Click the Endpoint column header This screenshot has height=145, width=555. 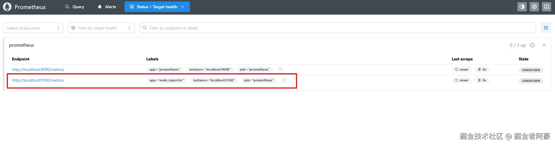pyautogui.click(x=21, y=59)
